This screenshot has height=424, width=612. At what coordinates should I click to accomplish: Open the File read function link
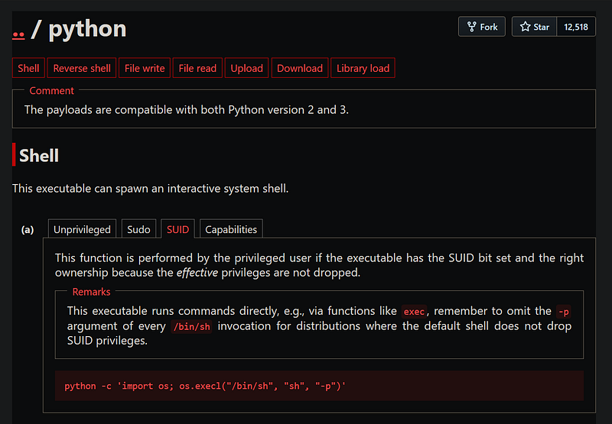click(x=197, y=68)
